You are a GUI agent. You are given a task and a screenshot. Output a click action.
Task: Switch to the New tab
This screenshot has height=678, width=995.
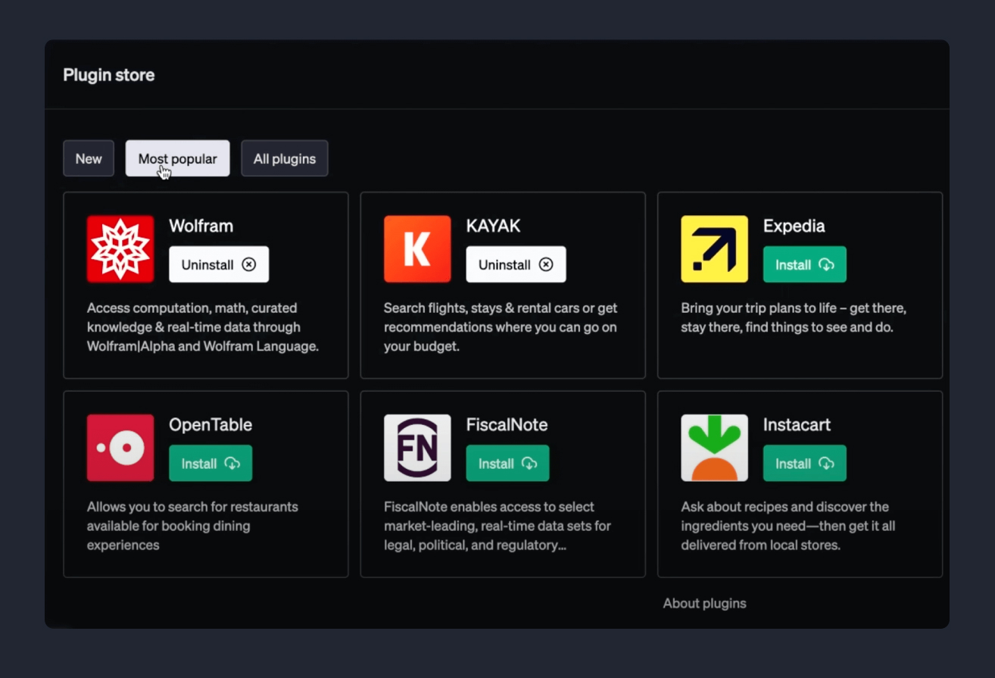(x=89, y=158)
